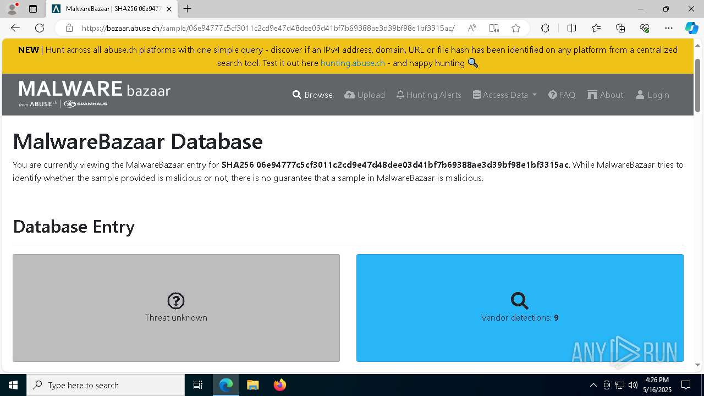Viewport: 704px width, 396px height.
Task: Open tab actions menu icon
Action: [x=33, y=9]
